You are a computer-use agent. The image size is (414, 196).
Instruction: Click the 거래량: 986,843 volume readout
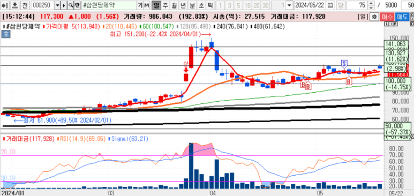point(148,17)
